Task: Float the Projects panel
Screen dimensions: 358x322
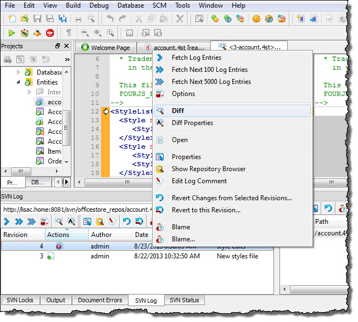Action: pos(58,46)
